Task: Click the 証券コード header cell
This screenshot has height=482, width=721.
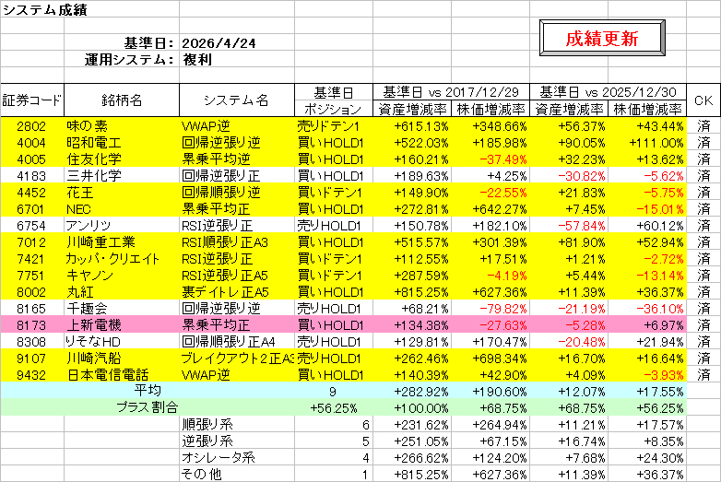Action: [x=32, y=100]
